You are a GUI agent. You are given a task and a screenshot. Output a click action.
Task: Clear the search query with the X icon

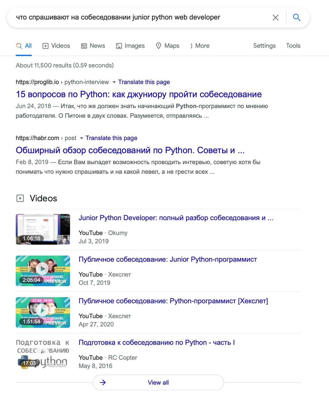276,18
